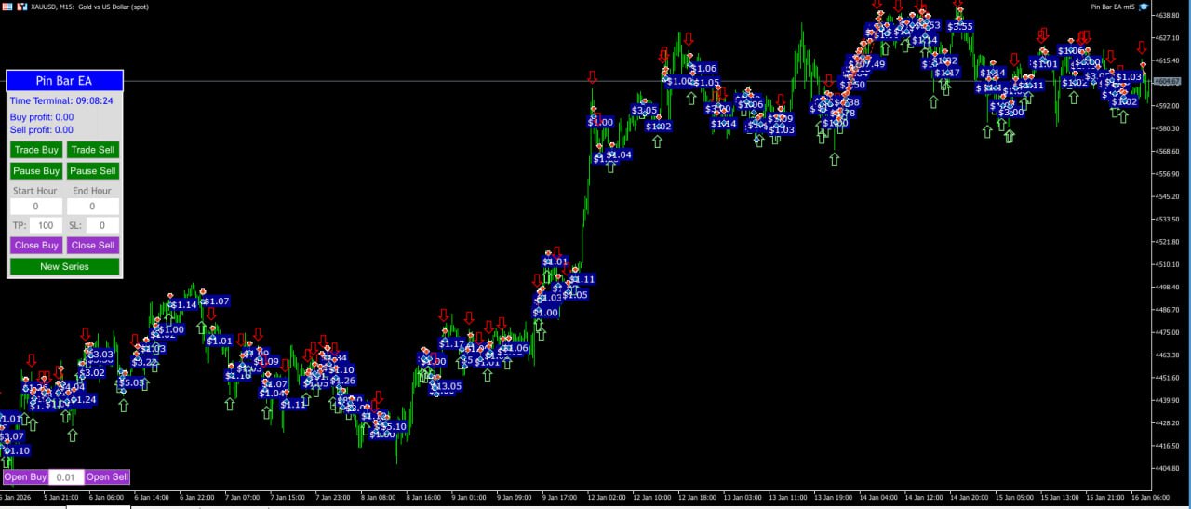Click the Close Buy button
1191x509 pixels.
(x=37, y=245)
